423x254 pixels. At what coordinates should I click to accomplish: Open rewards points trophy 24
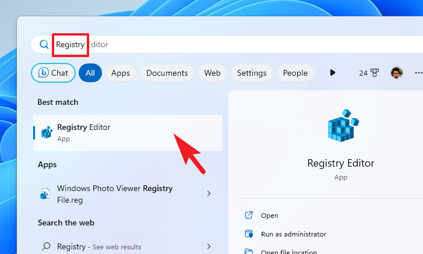coord(369,73)
